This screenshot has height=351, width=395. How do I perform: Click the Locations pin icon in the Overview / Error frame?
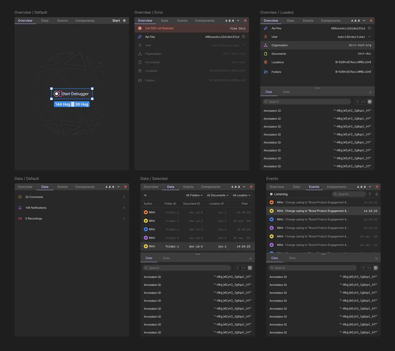[140, 71]
